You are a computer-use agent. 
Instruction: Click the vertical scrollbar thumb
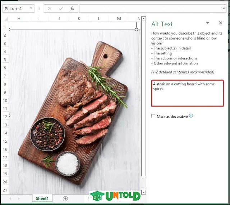(143, 98)
